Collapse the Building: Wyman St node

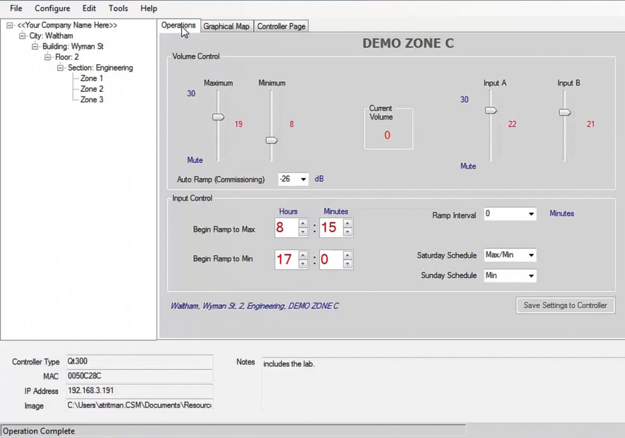pos(35,46)
